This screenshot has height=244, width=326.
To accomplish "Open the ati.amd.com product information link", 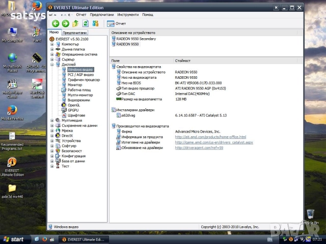I will 210,137.
